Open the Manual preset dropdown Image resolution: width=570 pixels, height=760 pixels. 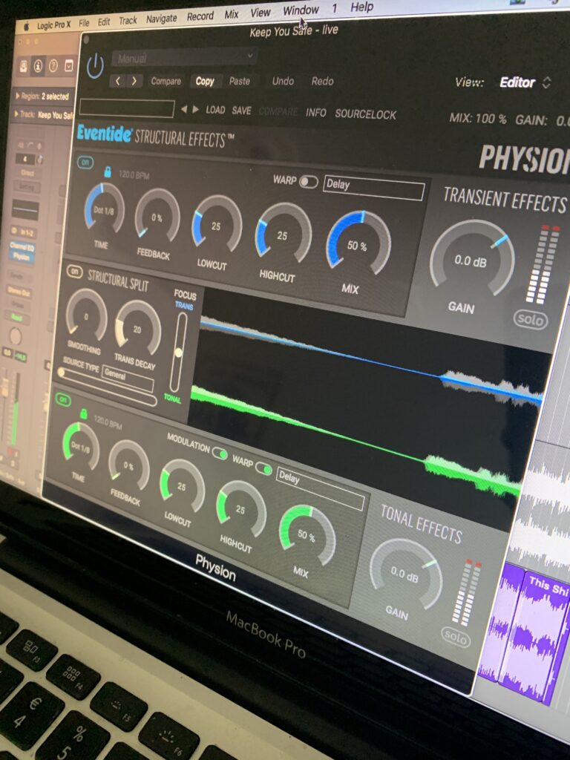pyautogui.click(x=184, y=57)
